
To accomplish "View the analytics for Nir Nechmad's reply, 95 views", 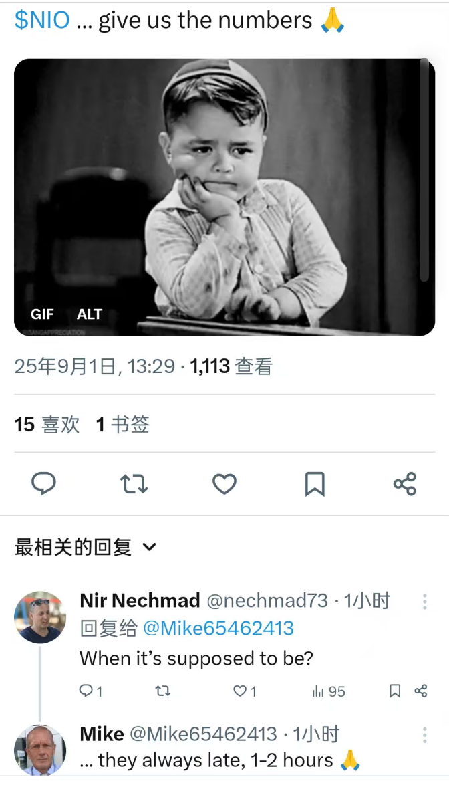I will point(329,691).
